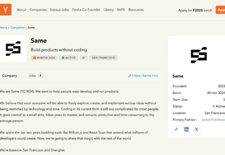The height and width of the screenshot is (155, 225).
Task: Go to Startup Jobs
Action: [x=59, y=10]
